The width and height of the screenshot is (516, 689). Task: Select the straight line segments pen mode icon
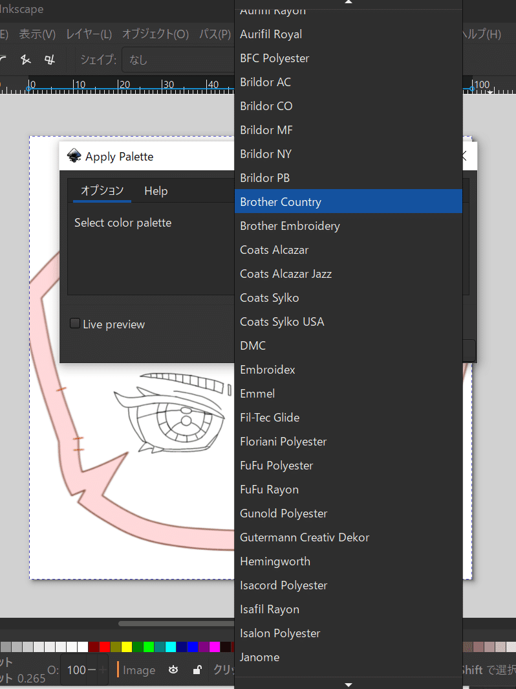tap(26, 60)
